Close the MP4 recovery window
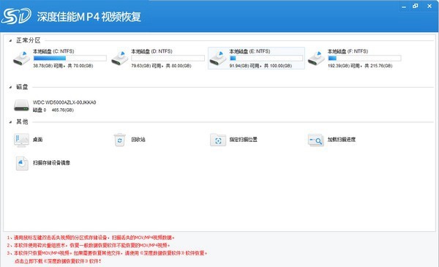Screen dimensions: 439x267 [x=429, y=6]
